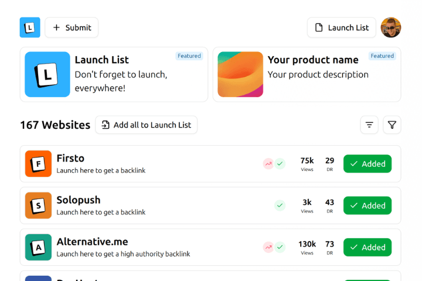The height and width of the screenshot is (281, 422).
Task: Click the 43 DR value on Solopush
Action: coord(329,202)
